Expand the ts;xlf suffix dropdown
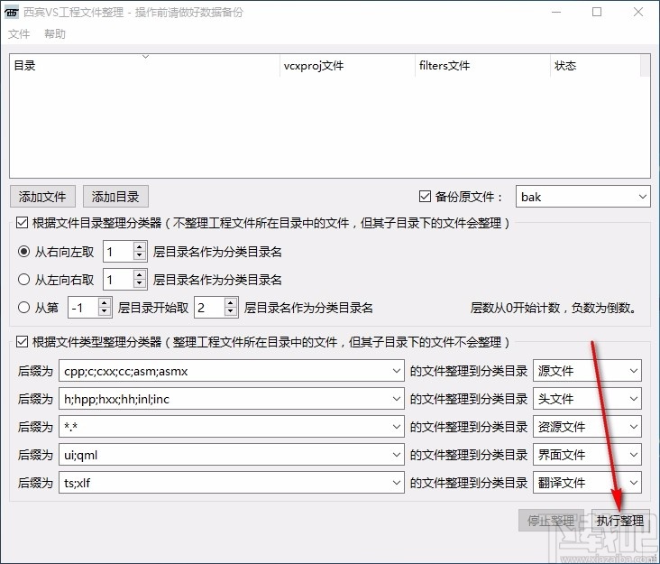Image resolution: width=660 pixels, height=564 pixels. 396,482
